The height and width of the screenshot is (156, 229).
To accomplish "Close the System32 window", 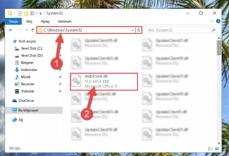I will tap(214, 13).
